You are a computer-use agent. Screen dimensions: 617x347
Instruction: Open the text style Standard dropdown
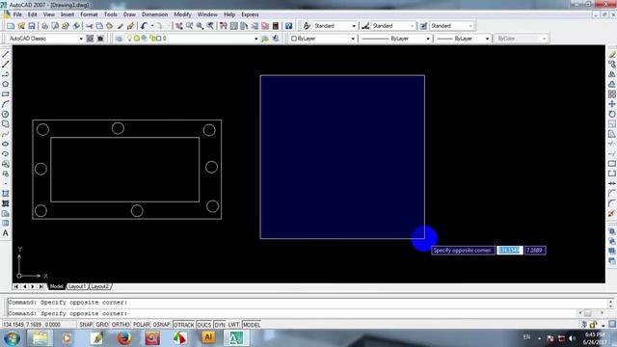click(x=354, y=26)
